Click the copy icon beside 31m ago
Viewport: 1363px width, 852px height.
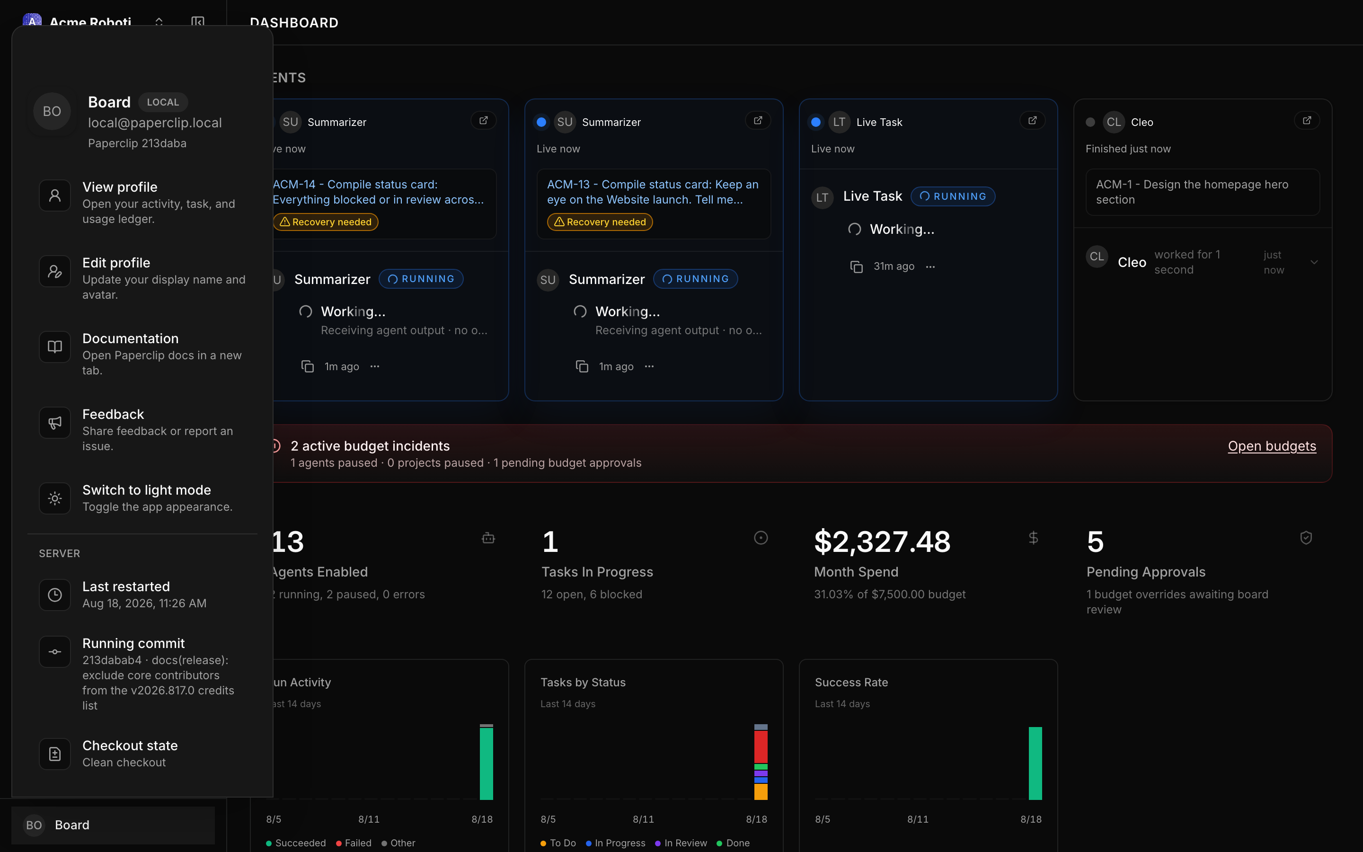[856, 266]
